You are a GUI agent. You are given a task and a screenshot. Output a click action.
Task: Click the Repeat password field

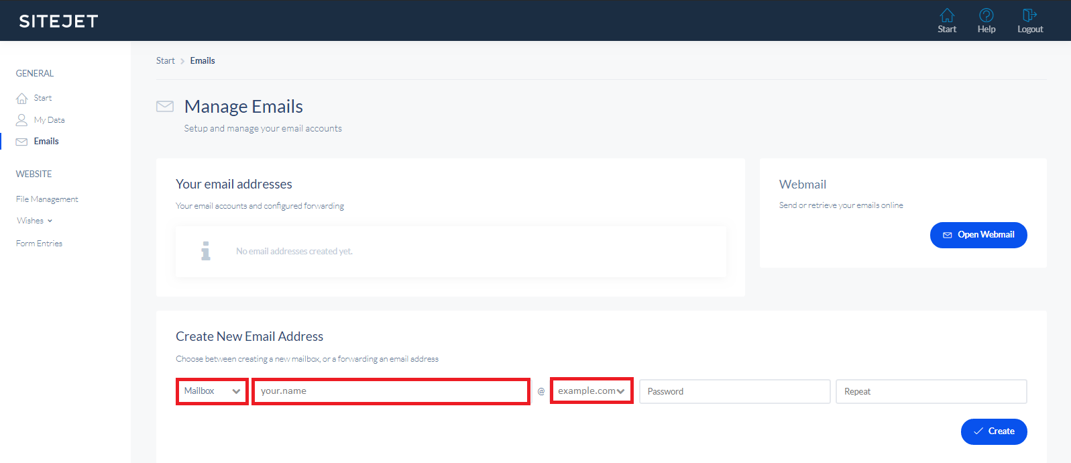click(x=931, y=392)
